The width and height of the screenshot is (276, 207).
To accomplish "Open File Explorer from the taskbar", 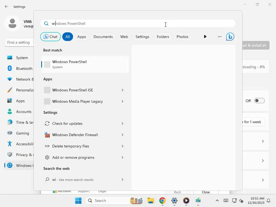I will tap(150, 201).
